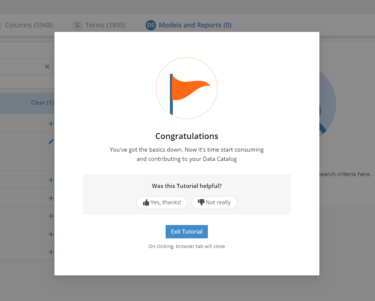Expand the third plus section below the pencil icon
This screenshot has height=301, width=375.
pyautogui.click(x=51, y=216)
